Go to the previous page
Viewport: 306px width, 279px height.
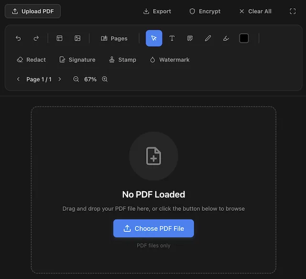point(18,79)
